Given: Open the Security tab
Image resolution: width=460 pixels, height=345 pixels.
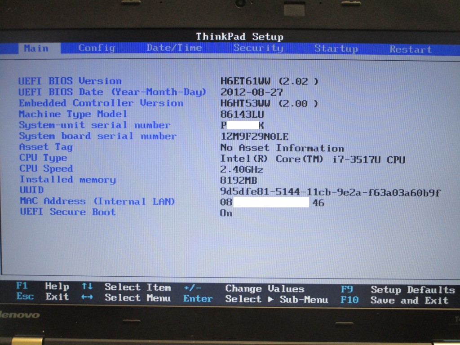Looking at the screenshot, I should tap(258, 48).
